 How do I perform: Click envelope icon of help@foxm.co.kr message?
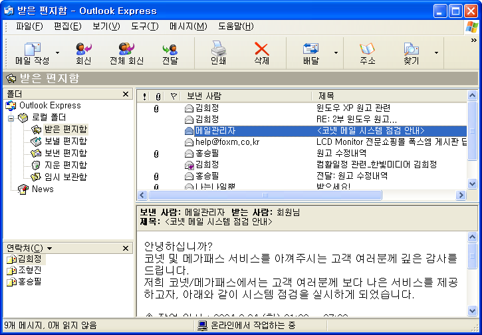189,142
